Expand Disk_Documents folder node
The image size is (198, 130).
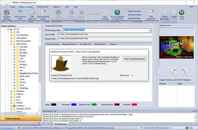tap(11, 41)
